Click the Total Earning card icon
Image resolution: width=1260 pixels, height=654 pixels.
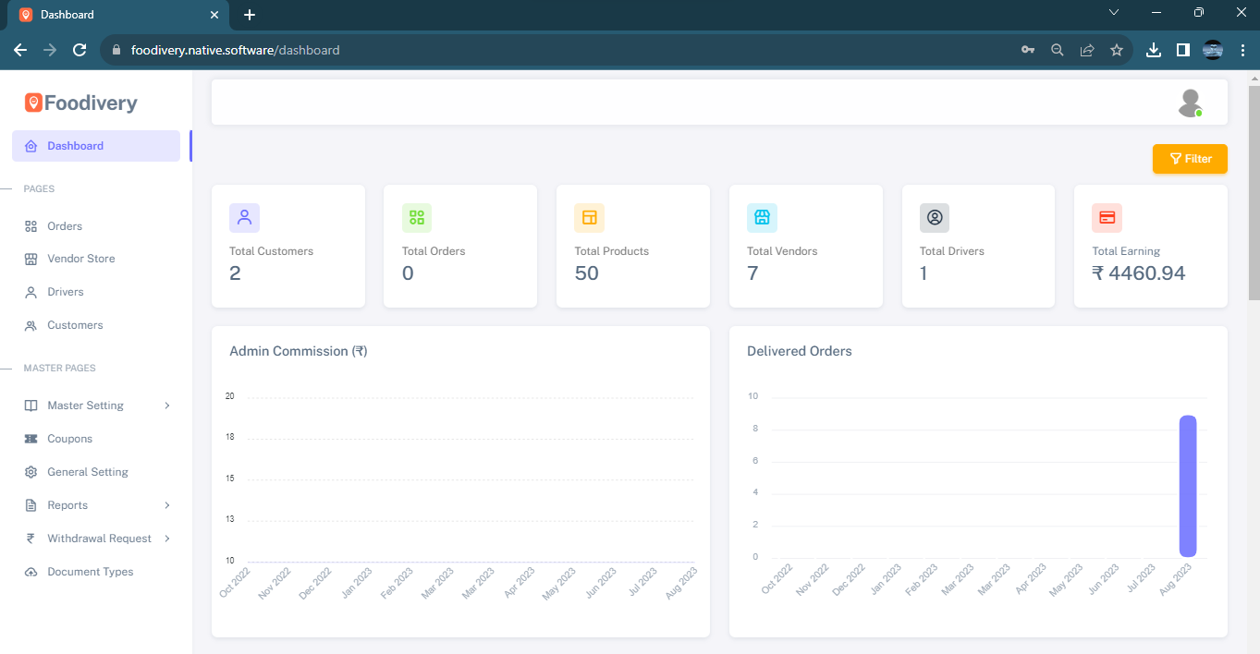1107,218
